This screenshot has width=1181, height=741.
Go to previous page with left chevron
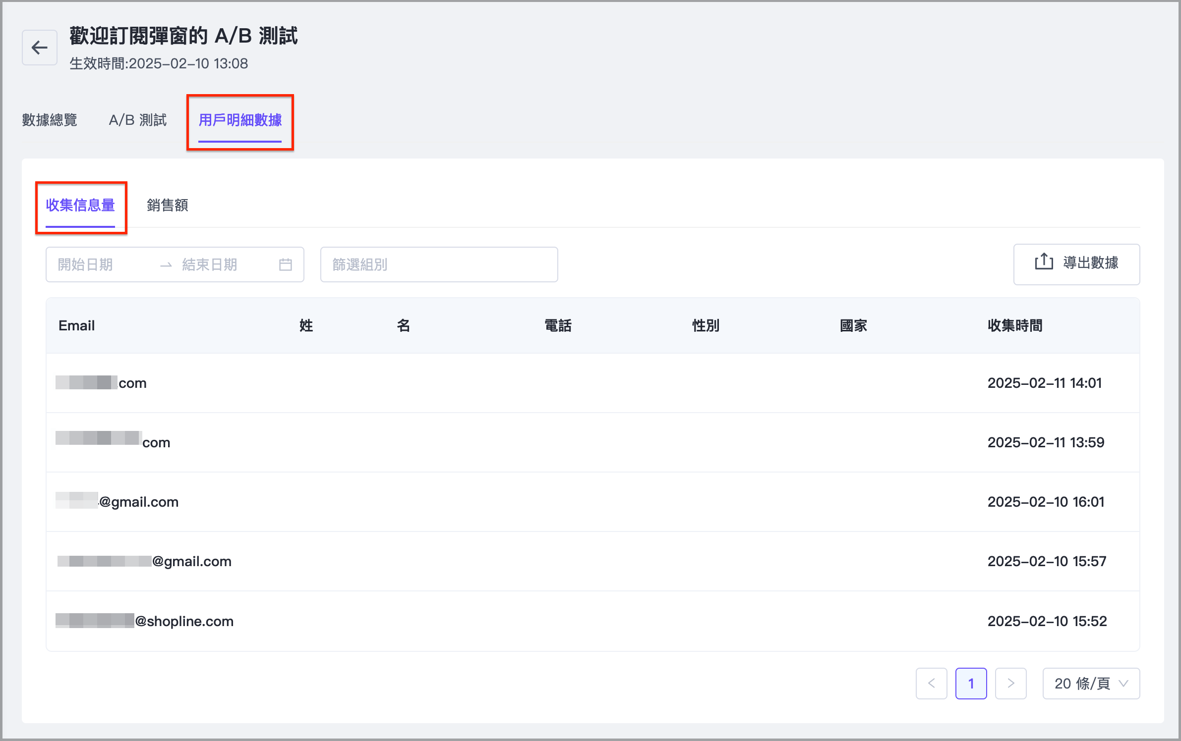931,684
